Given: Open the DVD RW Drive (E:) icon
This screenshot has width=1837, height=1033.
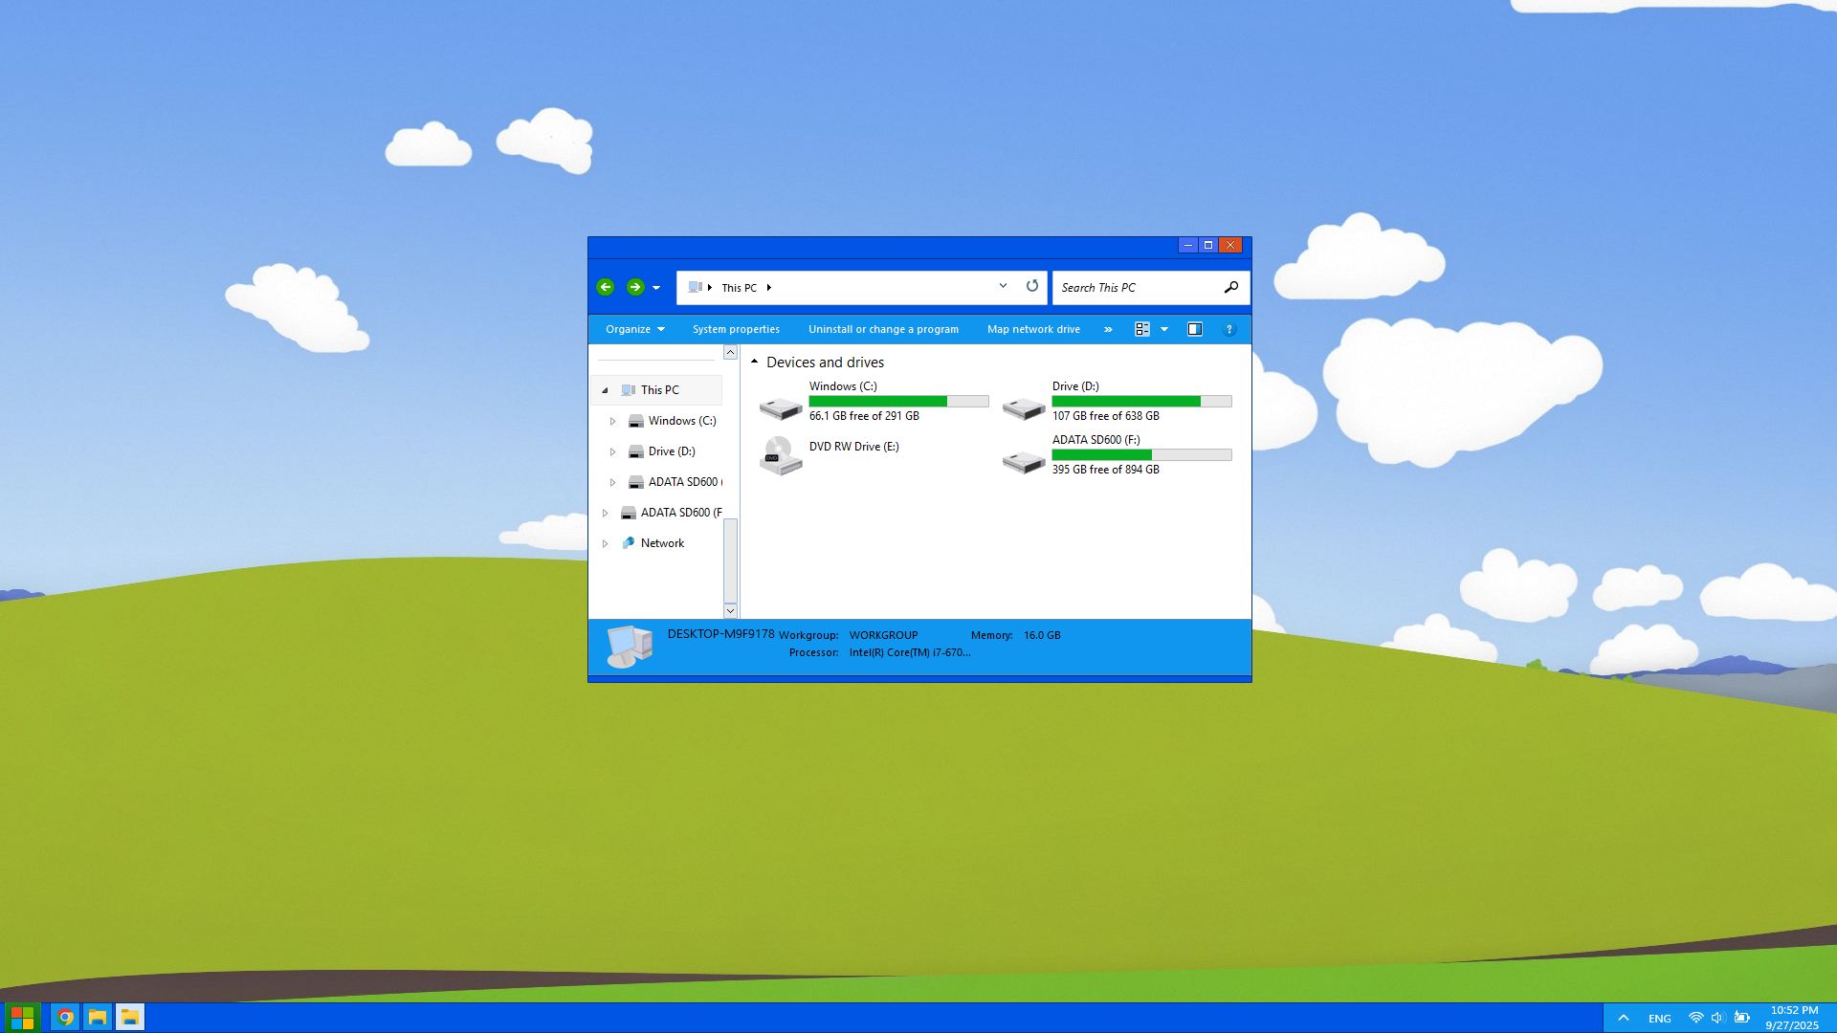Looking at the screenshot, I should [x=781, y=456].
